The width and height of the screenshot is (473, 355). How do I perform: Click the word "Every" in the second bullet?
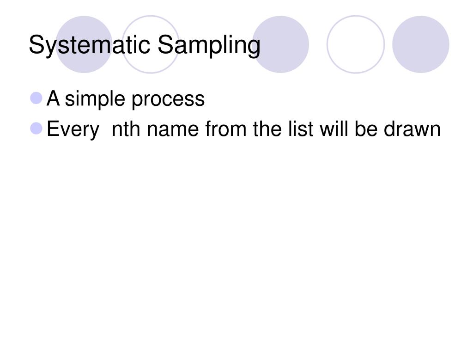tap(73, 130)
